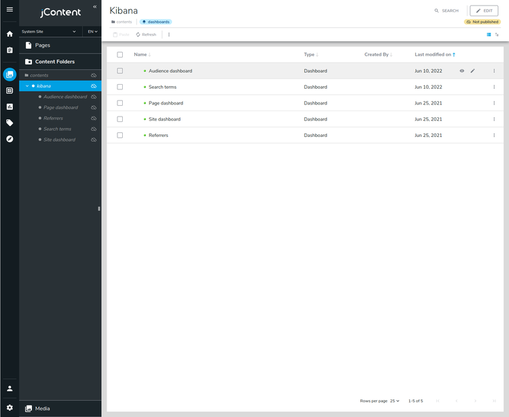Open the administration gear icon
The width and height of the screenshot is (509, 417).
pos(10,408)
